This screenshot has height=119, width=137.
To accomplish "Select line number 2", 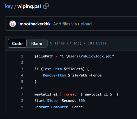I will 22,63.
